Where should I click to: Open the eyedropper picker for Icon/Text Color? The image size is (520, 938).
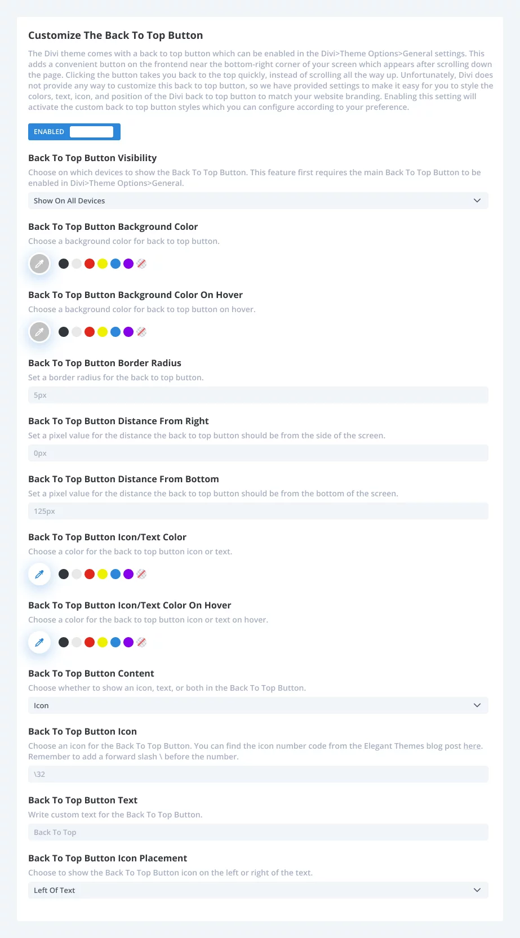pos(39,574)
